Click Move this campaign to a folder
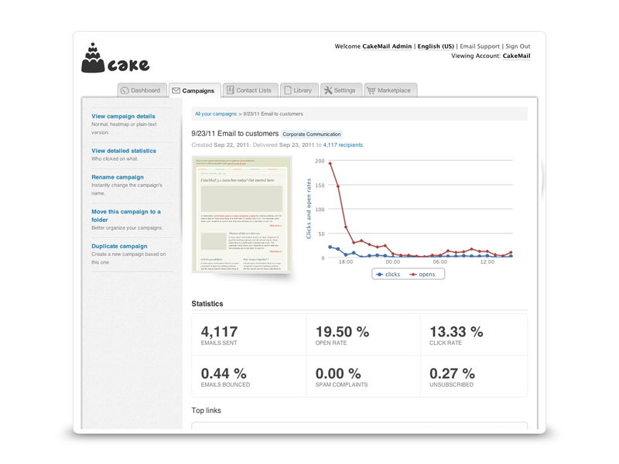The image size is (619, 464). point(126,216)
